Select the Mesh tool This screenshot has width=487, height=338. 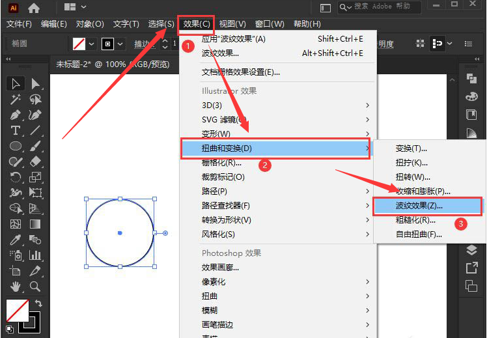click(x=15, y=224)
